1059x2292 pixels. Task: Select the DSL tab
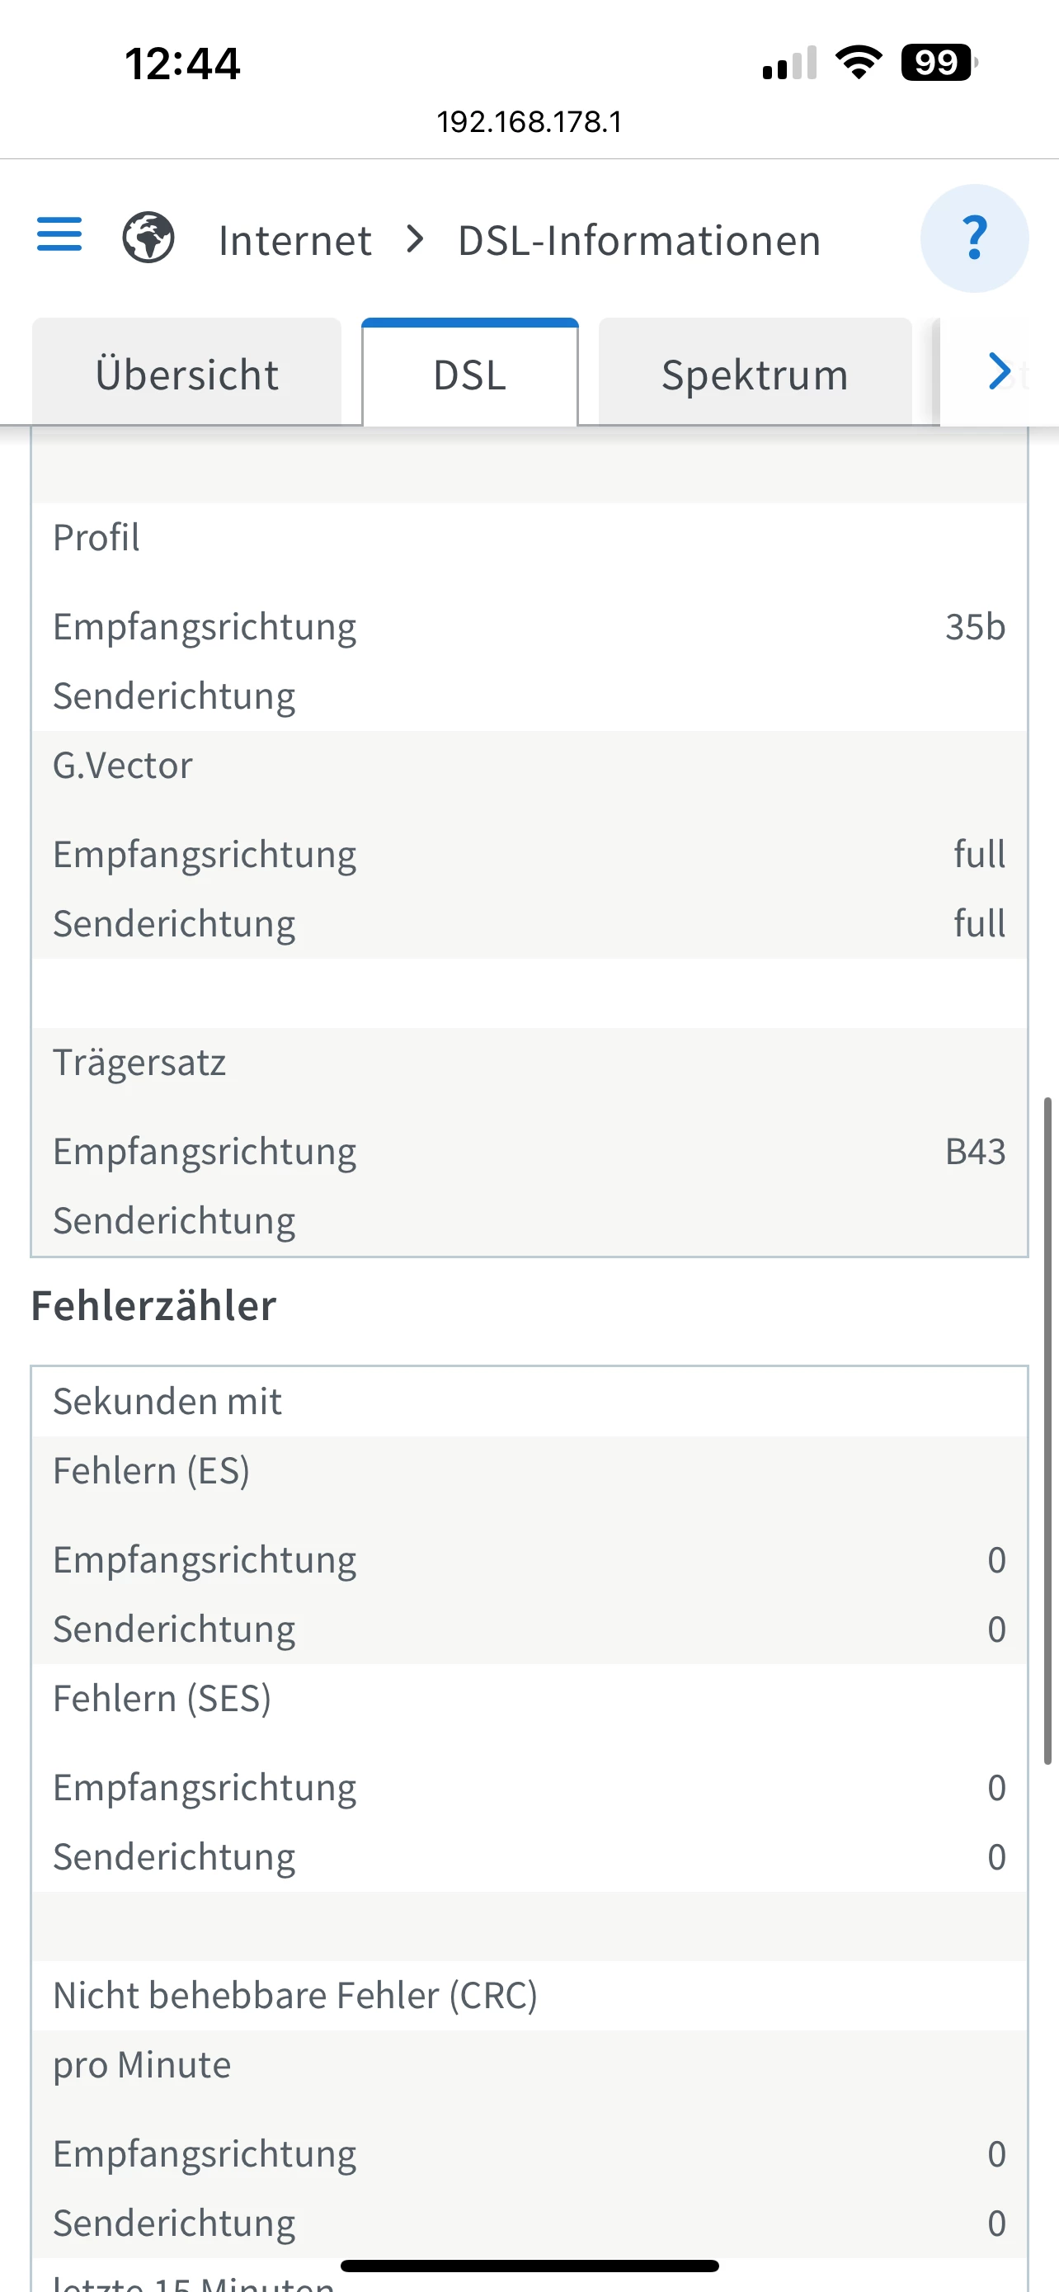point(469,375)
